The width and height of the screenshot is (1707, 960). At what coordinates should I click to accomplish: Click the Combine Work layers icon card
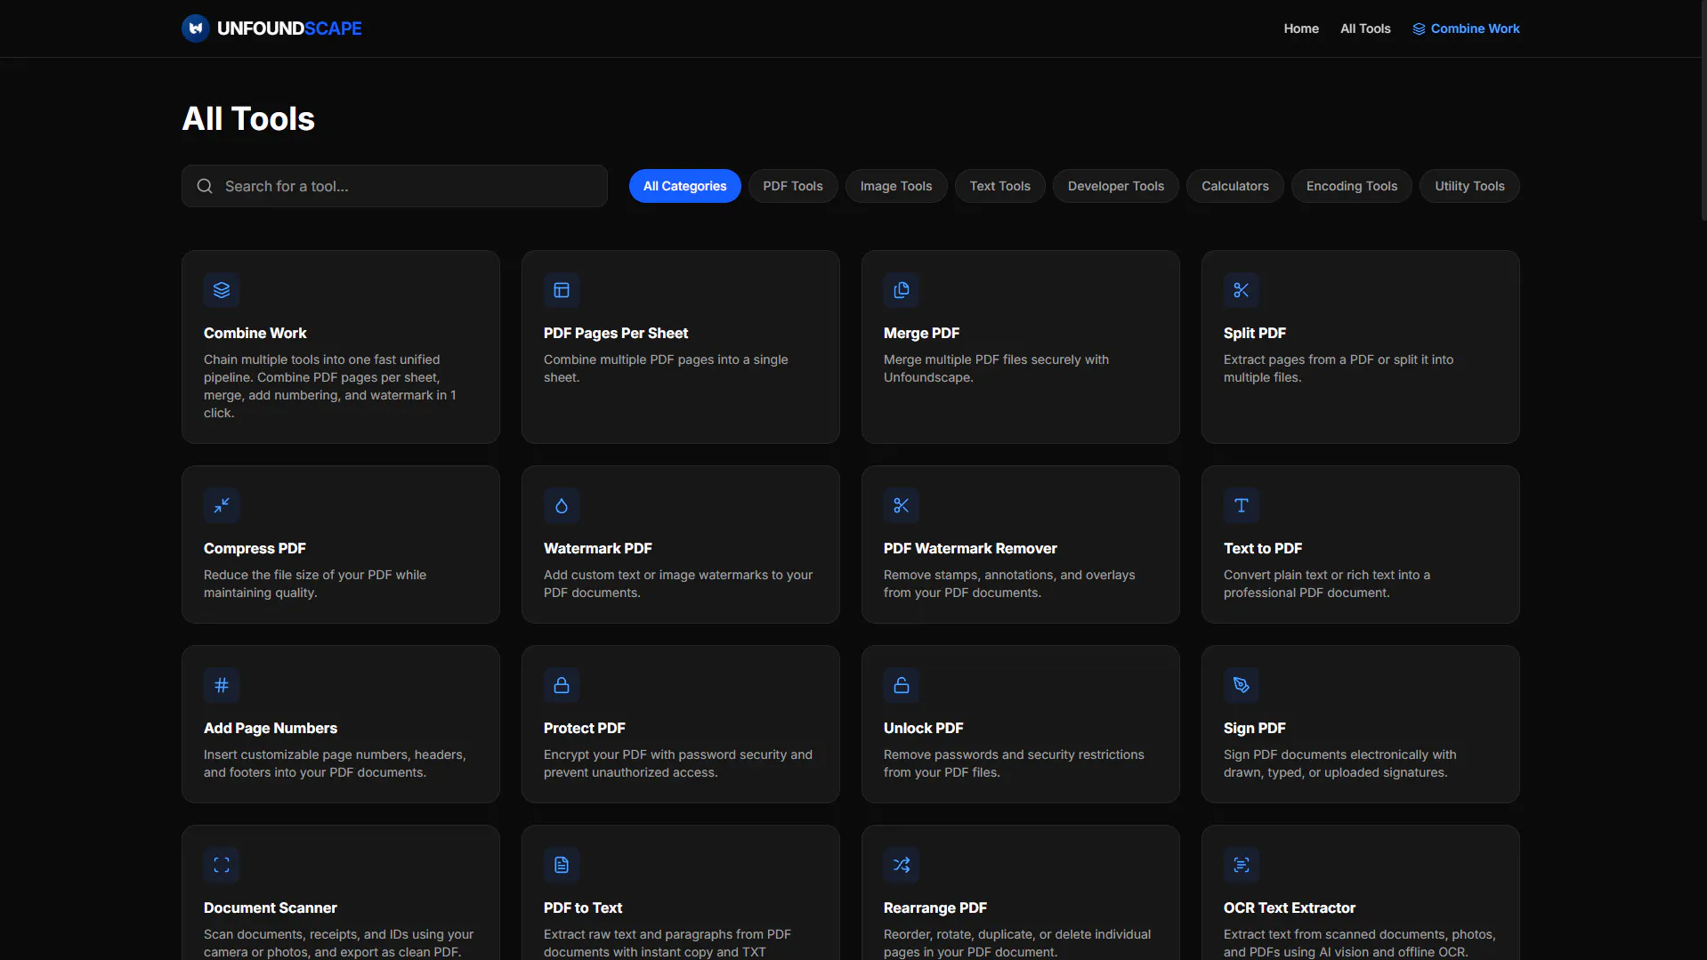pyautogui.click(x=222, y=290)
